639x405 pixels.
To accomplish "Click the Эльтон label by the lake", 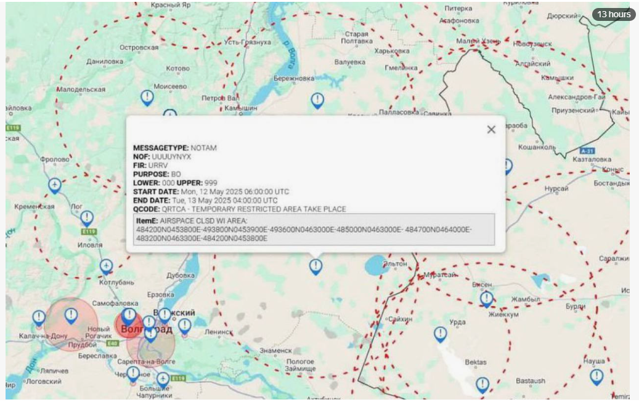I will tap(395, 264).
